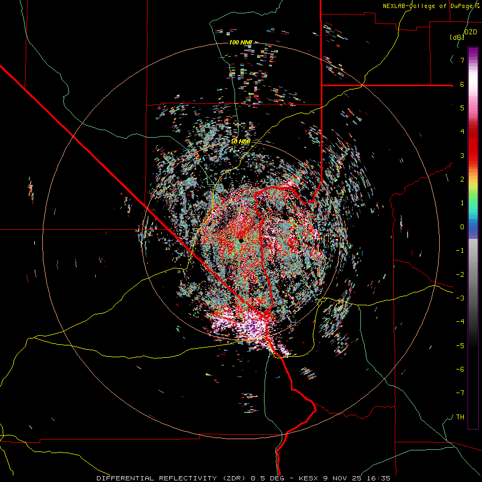
Task: Click the 100 NMI range ring label
Action: 240,42
